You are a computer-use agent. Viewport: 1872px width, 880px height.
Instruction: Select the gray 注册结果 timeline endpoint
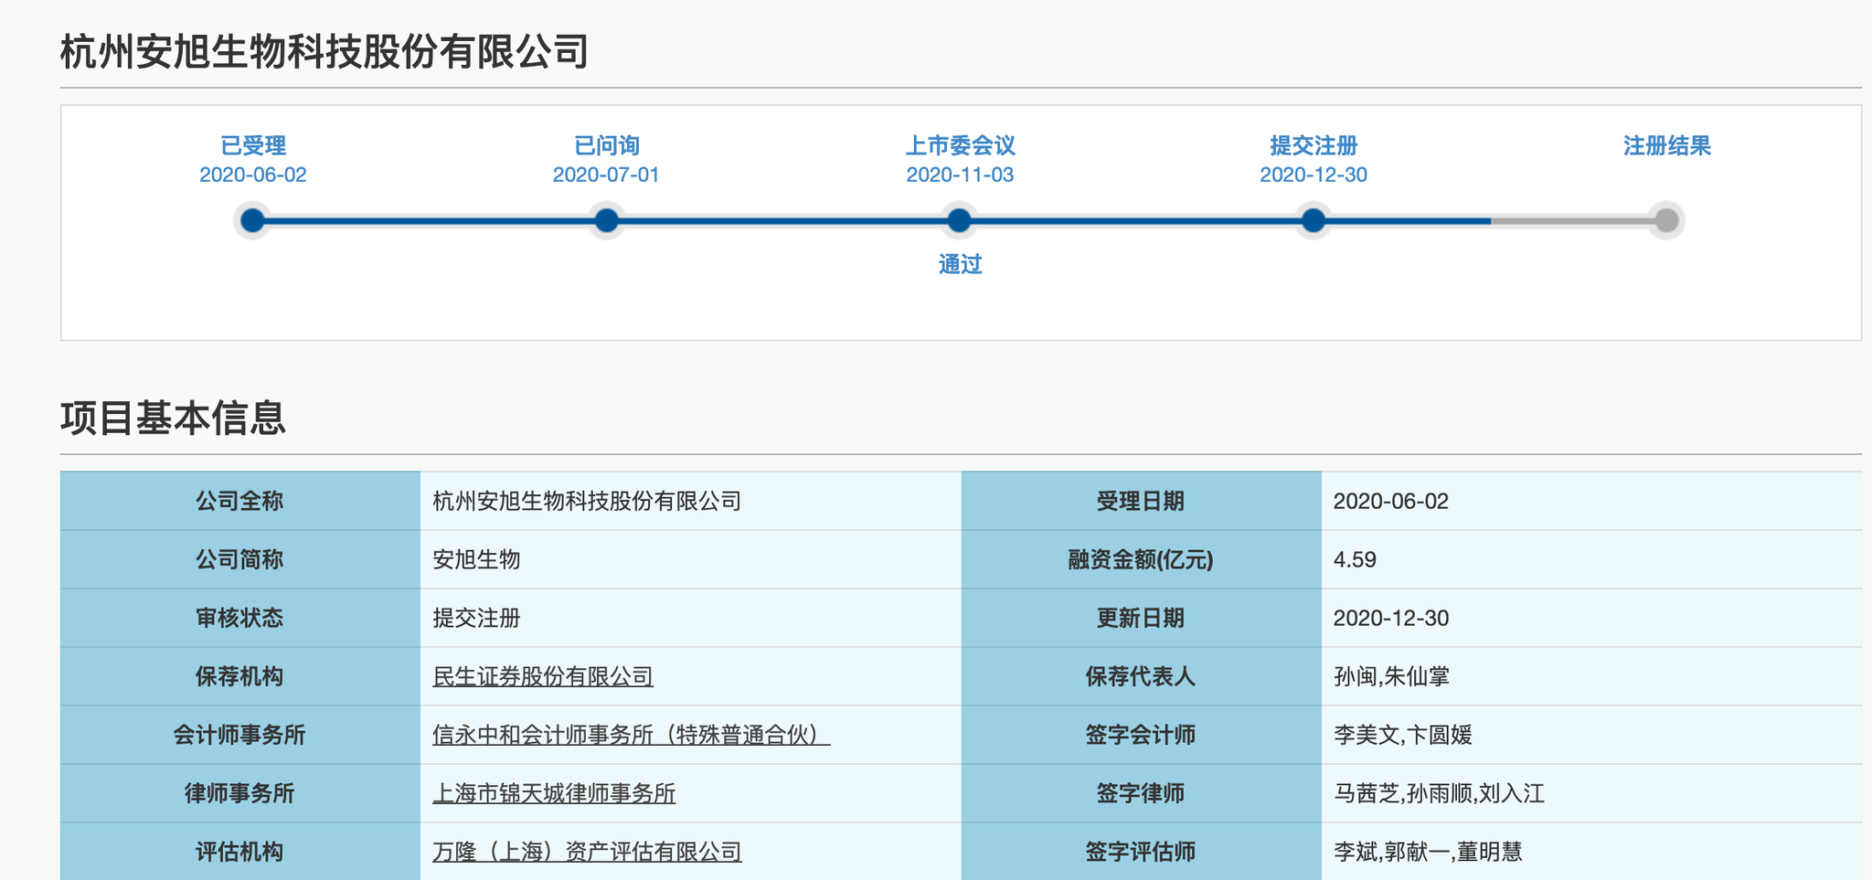1666,219
